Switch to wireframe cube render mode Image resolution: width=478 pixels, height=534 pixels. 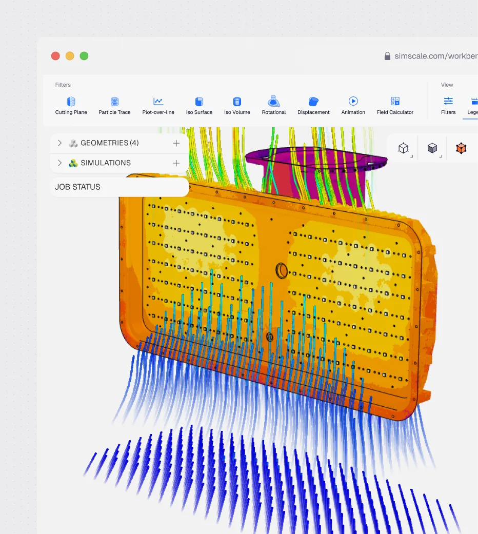click(x=404, y=148)
